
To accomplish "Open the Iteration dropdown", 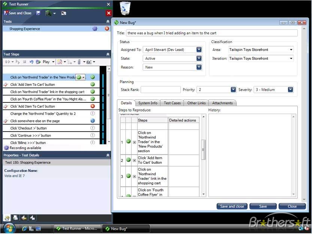I will tap(291, 58).
